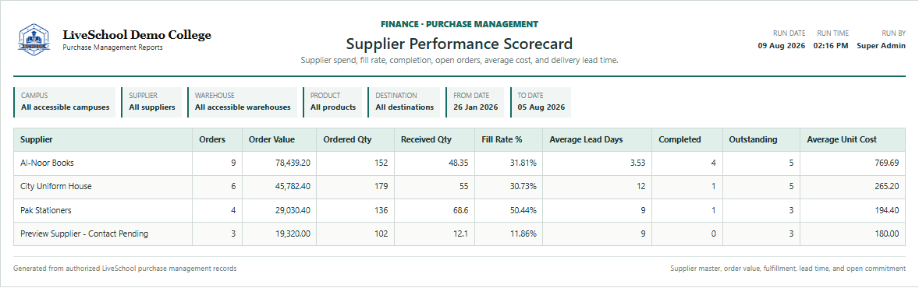This screenshot has height=288, width=919.
Task: Click the Supplier Performance Scorecard title
Action: [x=459, y=44]
